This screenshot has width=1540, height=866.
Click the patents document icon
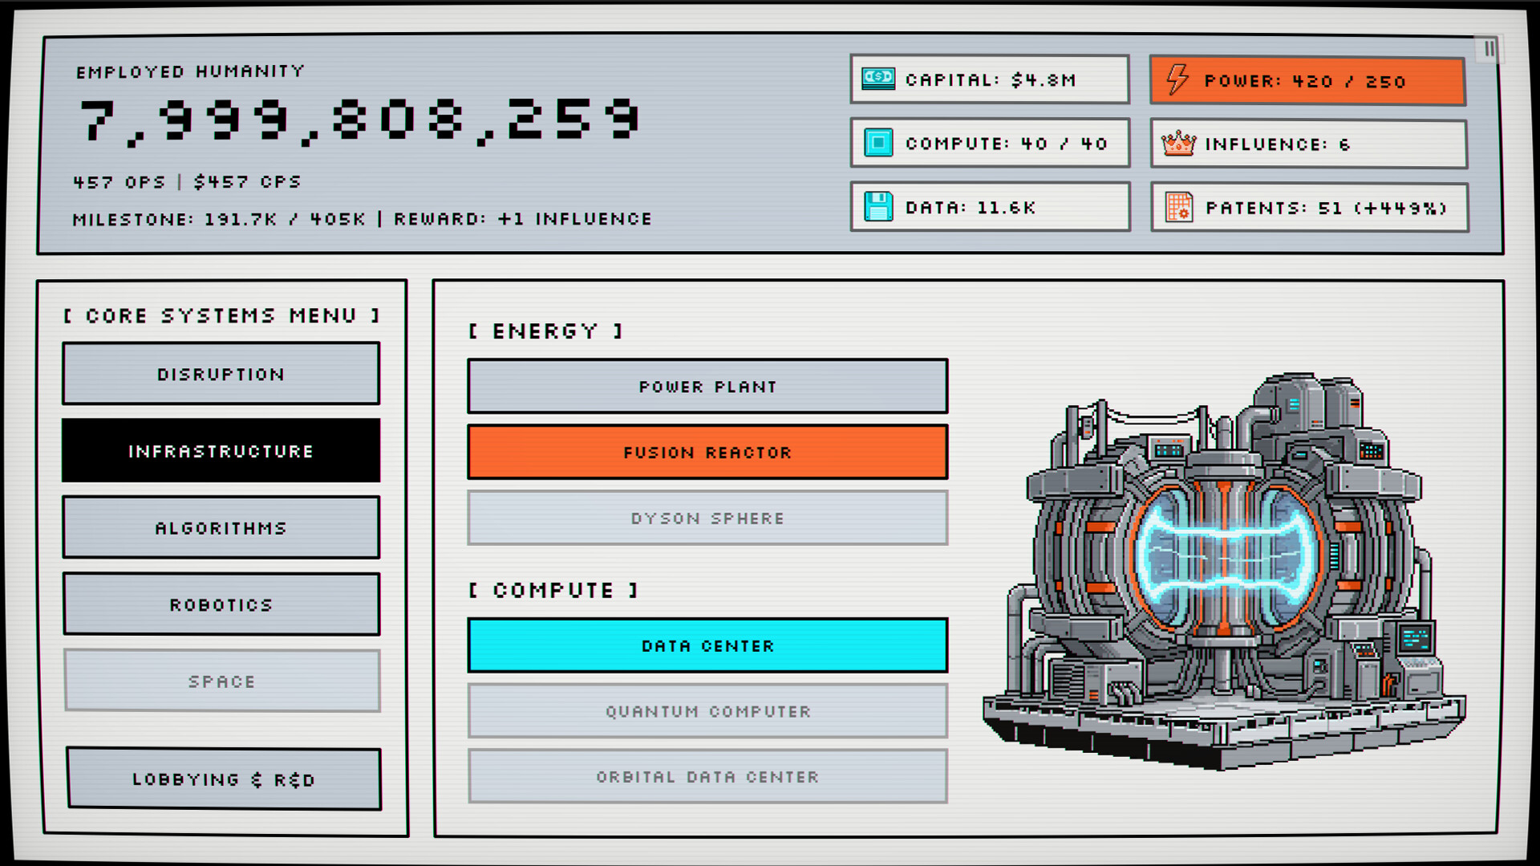[1179, 207]
